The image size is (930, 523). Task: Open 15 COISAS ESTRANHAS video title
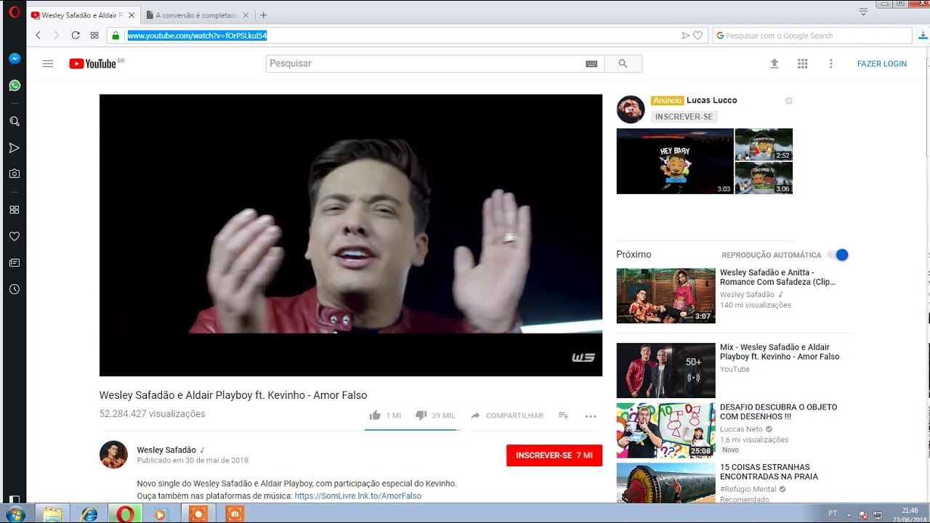[769, 472]
